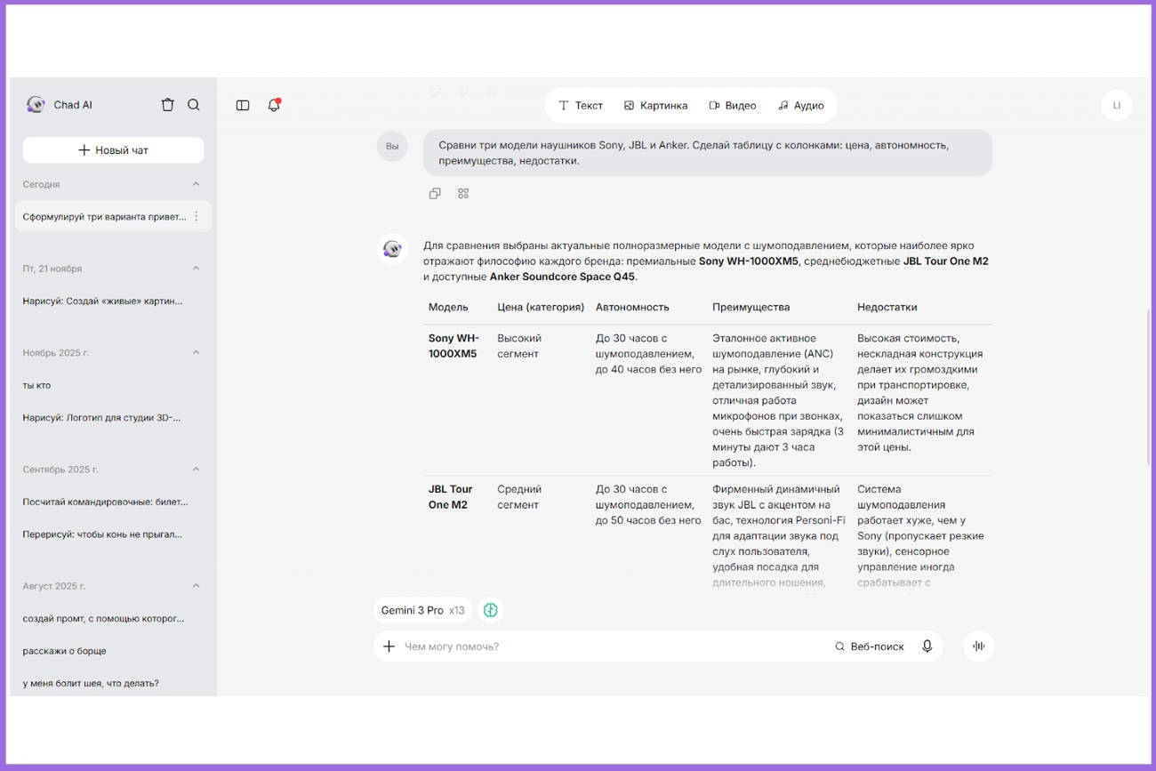Open the Gemini 3 Pro model selector
This screenshot has width=1156, height=771.
tap(421, 610)
